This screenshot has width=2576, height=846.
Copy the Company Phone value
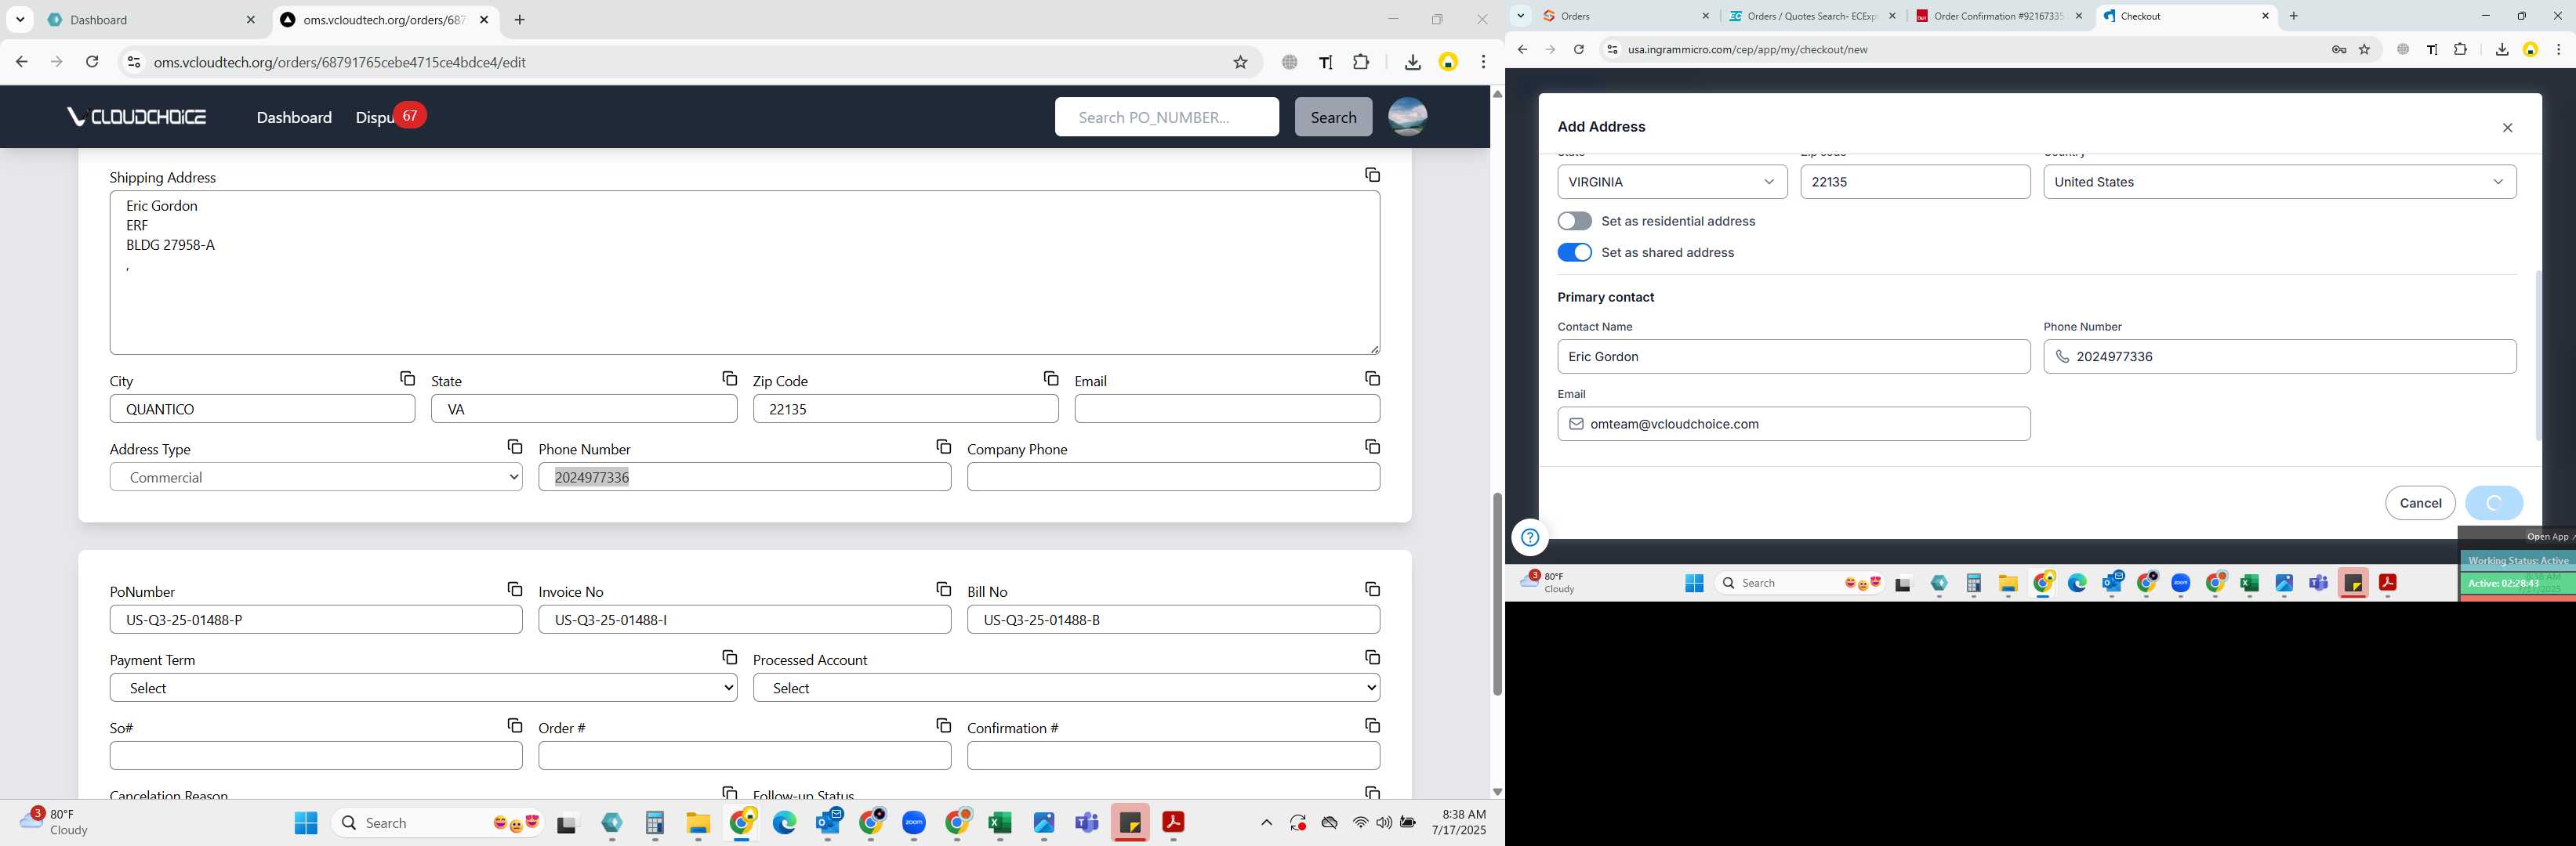pyautogui.click(x=1372, y=446)
